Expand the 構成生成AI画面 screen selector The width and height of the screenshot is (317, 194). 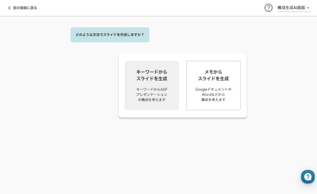tap(291, 8)
